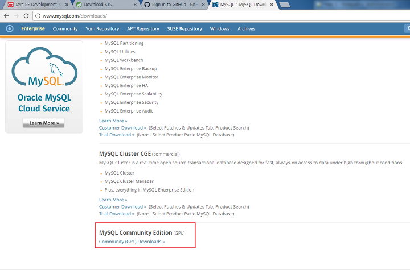Open a new browser tab
The image size is (410, 270).
click(x=285, y=5)
